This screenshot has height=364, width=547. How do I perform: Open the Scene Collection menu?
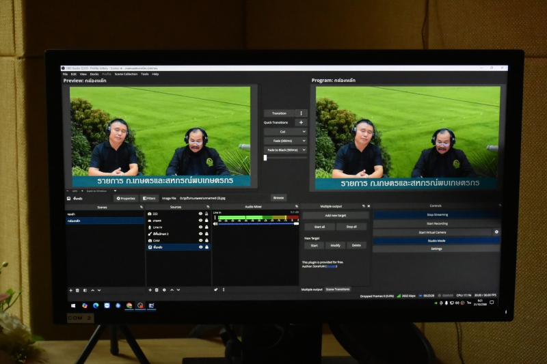(x=126, y=74)
